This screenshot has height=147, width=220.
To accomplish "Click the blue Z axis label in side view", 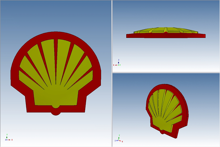I will [x=119, y=60].
